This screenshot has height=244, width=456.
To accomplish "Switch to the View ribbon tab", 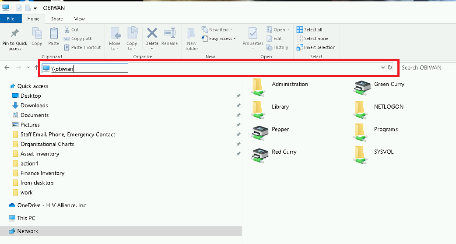I will [79, 19].
